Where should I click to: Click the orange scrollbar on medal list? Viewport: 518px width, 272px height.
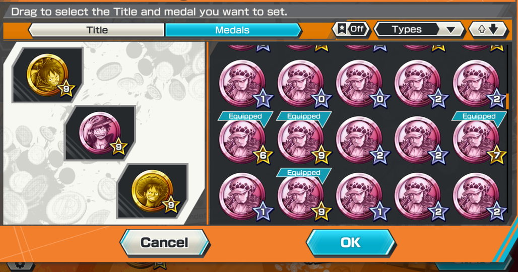pyautogui.click(x=507, y=102)
